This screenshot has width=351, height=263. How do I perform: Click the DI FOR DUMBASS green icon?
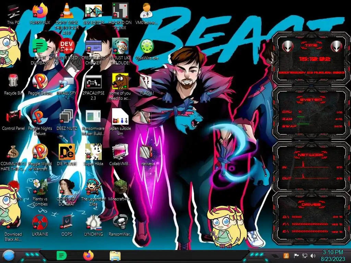pos(40,52)
